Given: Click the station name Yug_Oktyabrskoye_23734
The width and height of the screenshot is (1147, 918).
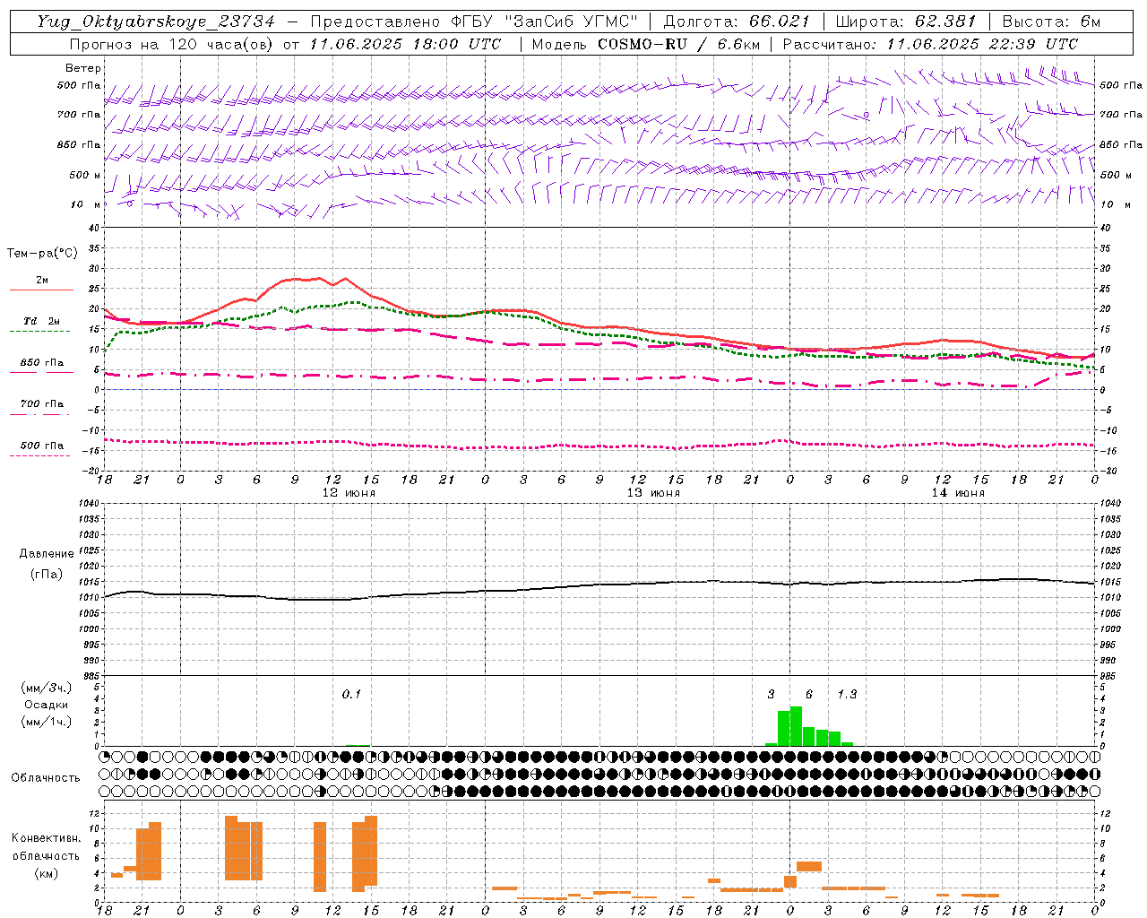Looking at the screenshot, I should [x=156, y=22].
